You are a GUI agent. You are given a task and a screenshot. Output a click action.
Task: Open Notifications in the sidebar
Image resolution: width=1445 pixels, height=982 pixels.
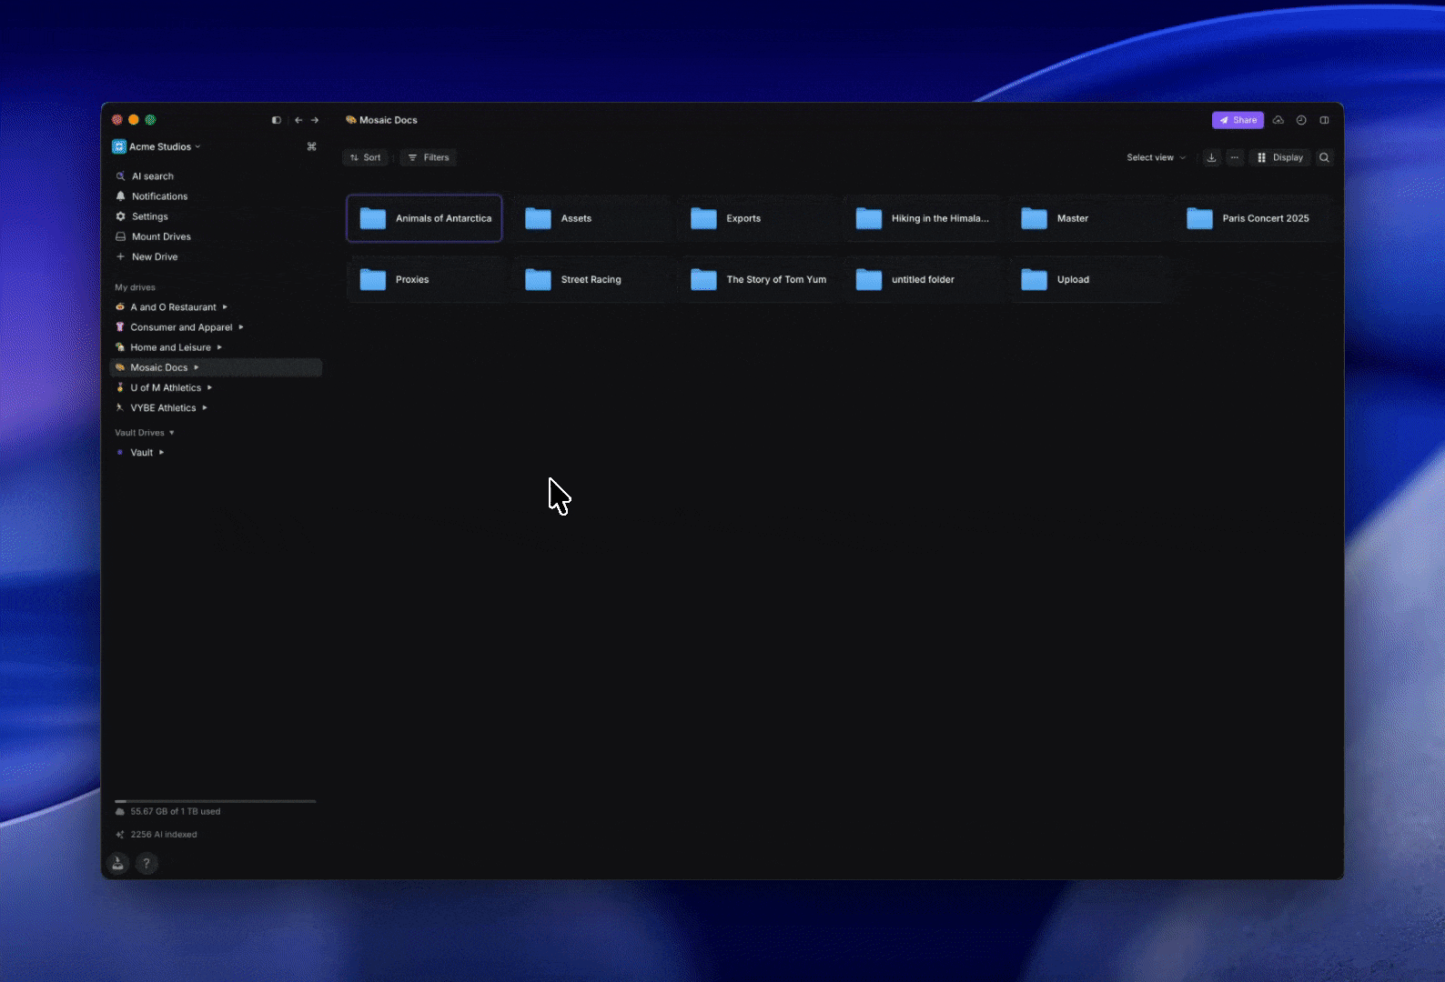[x=159, y=196]
